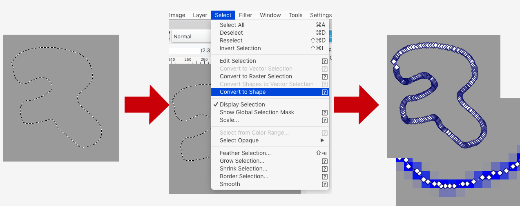Choose Feather Selection... from the menu
Image resolution: width=520 pixels, height=206 pixels.
(x=245, y=153)
